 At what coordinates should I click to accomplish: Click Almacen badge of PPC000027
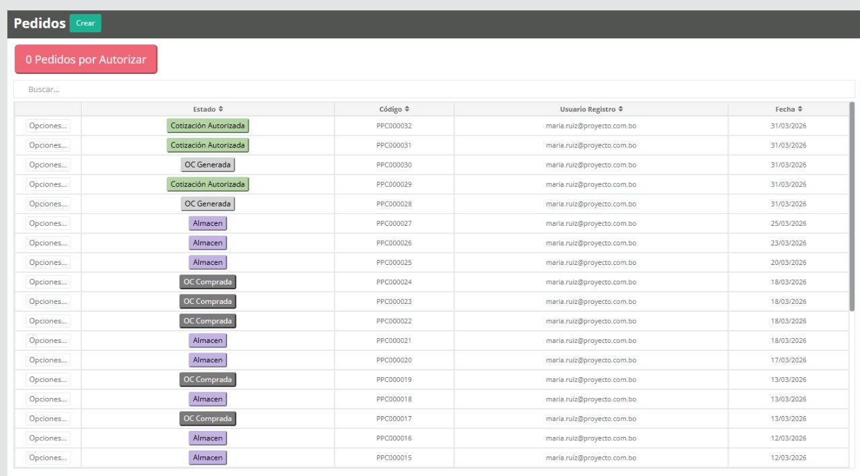(208, 223)
